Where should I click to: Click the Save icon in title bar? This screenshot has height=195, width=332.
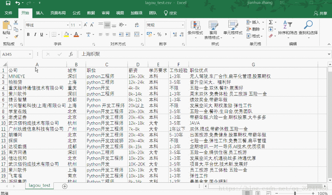pos(8,3)
